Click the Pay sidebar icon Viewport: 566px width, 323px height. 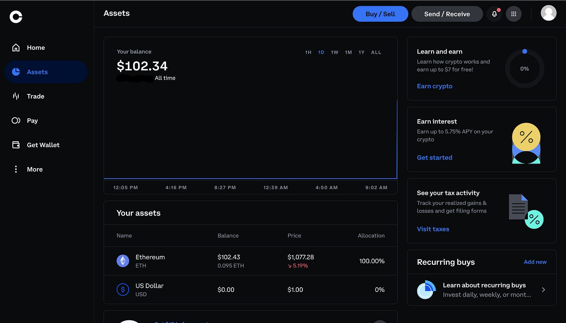point(16,120)
